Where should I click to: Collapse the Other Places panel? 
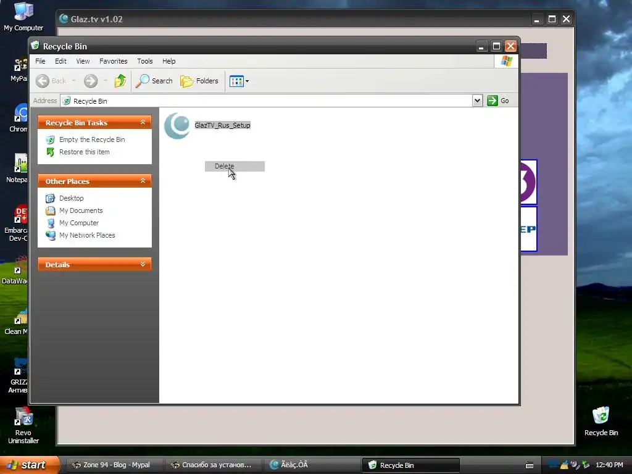coord(143,181)
